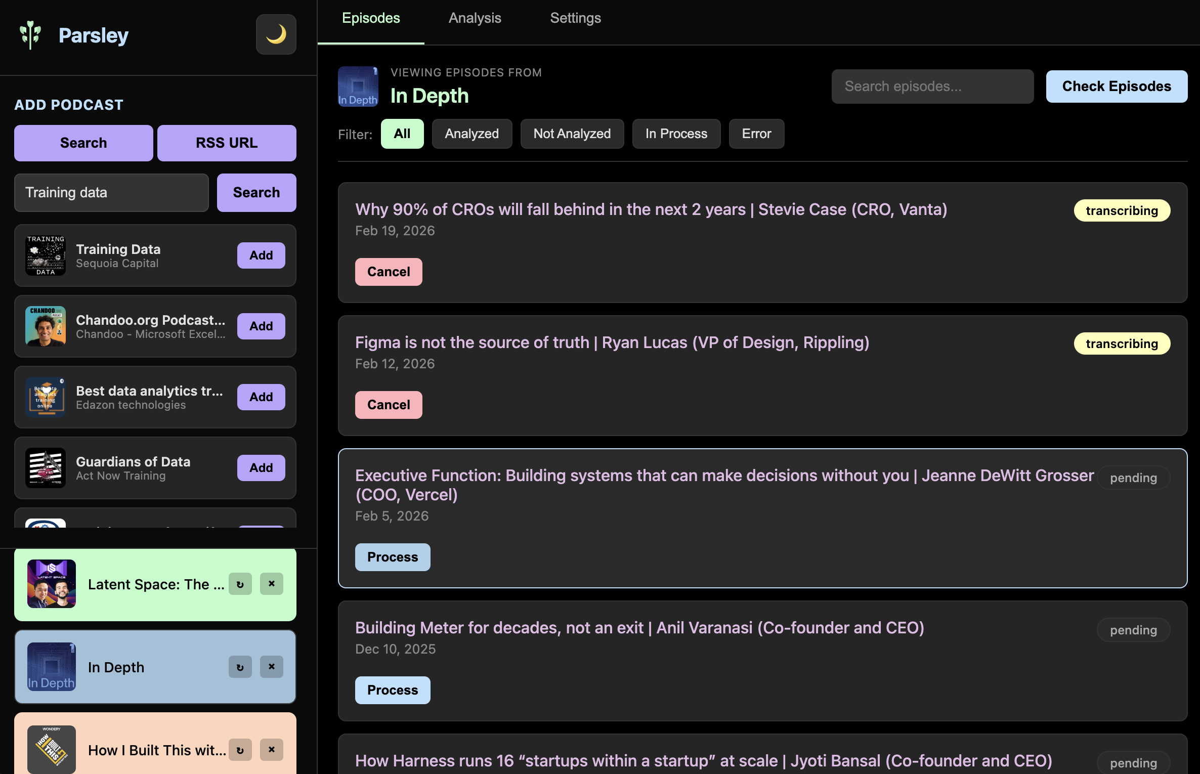Click the Parsley leaf logo icon

point(31,34)
